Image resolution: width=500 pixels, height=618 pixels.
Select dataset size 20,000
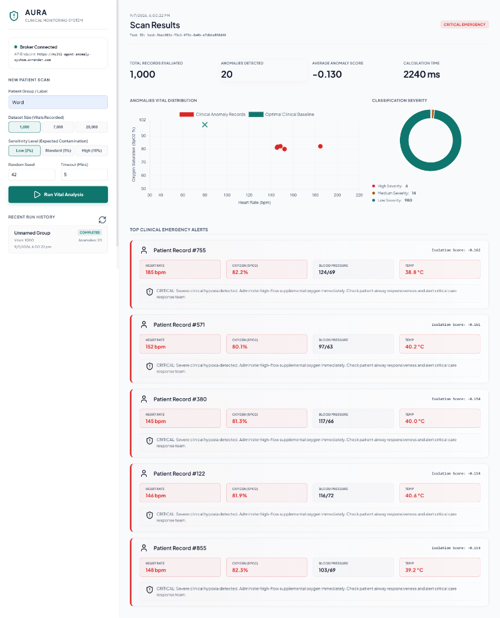pyautogui.click(x=92, y=127)
